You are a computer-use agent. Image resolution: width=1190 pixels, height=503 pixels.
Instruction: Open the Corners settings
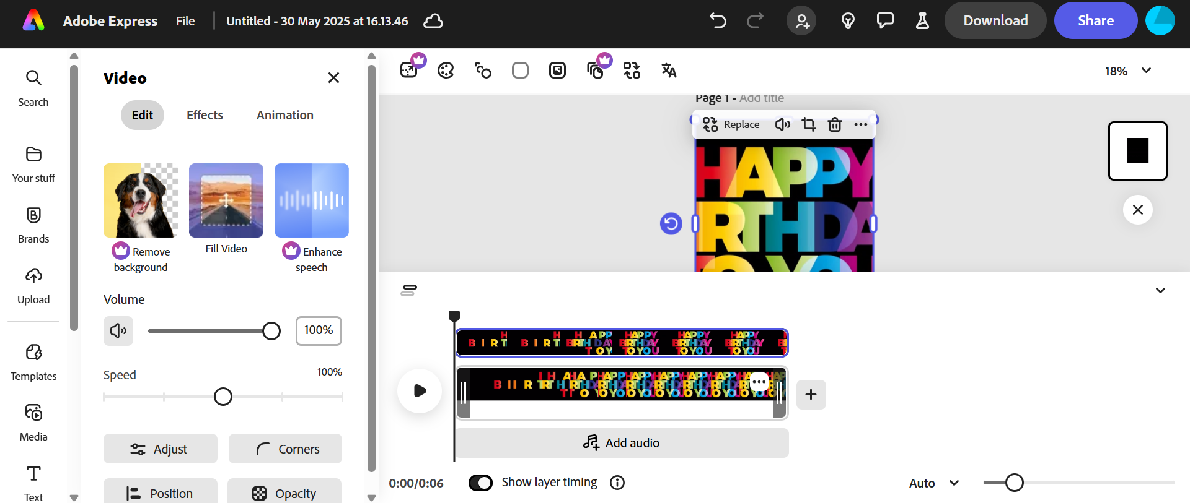pyautogui.click(x=285, y=449)
